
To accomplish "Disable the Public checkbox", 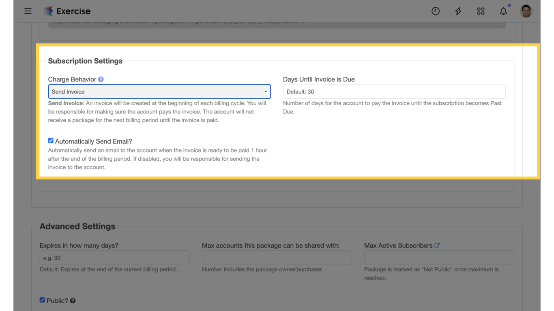I will click(x=42, y=300).
